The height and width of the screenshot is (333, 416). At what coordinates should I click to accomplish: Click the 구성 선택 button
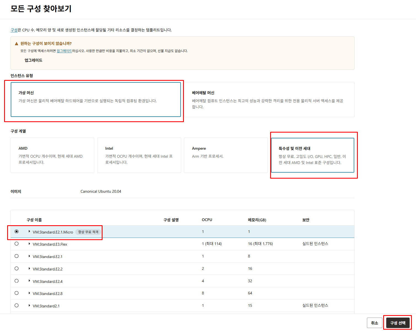coord(398,323)
